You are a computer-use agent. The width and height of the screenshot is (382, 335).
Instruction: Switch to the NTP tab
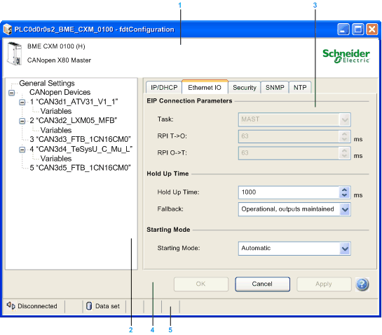point(300,87)
